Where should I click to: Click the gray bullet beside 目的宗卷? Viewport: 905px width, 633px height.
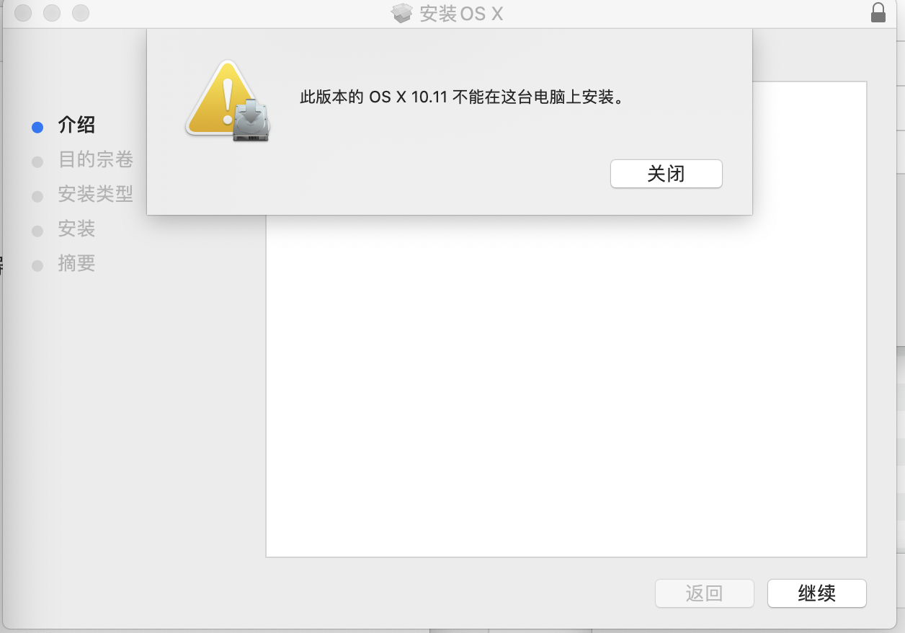click(x=37, y=162)
